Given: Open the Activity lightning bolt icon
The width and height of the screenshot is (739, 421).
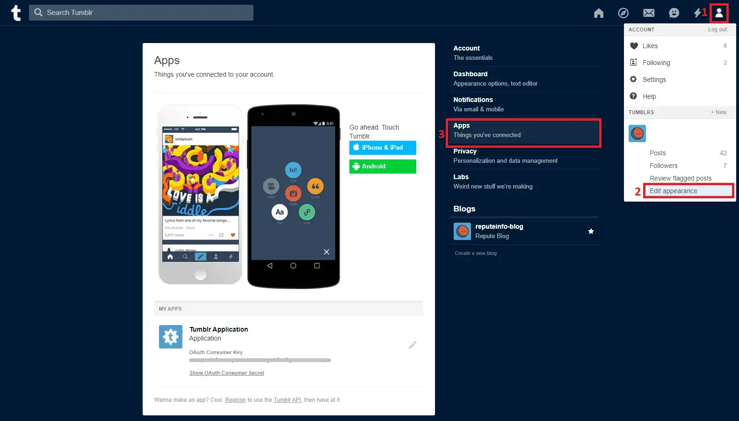Looking at the screenshot, I should tap(697, 13).
